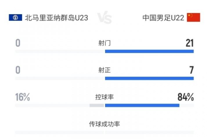Select the 射正 stat label

point(105,70)
